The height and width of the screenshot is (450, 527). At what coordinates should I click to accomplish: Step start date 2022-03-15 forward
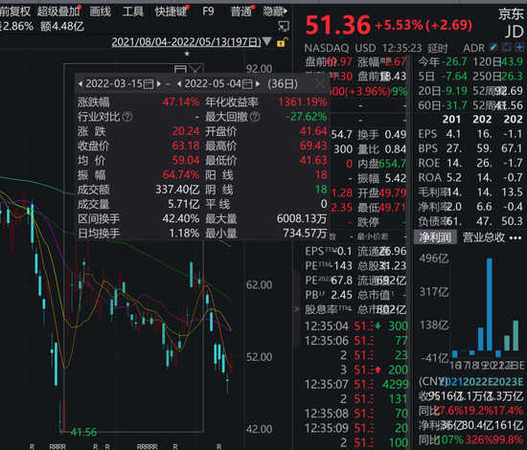pos(159,83)
